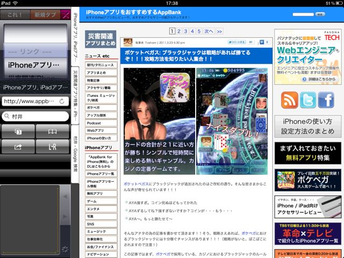Click the >> last page link

click(x=219, y=31)
